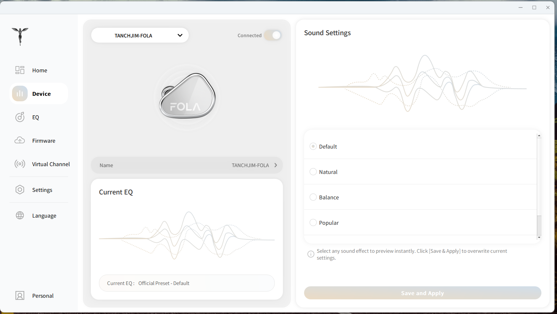Click the winged logo at top left

20,36
